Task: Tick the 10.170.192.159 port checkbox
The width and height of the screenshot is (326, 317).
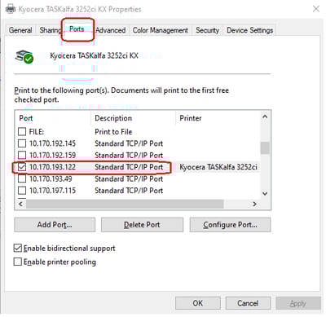Action: click(22, 155)
